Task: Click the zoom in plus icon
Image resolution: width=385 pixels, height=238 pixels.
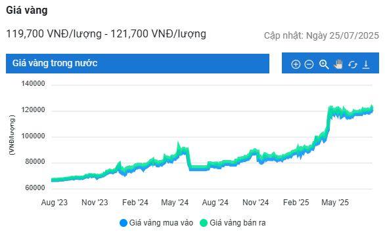Action: pyautogui.click(x=296, y=64)
